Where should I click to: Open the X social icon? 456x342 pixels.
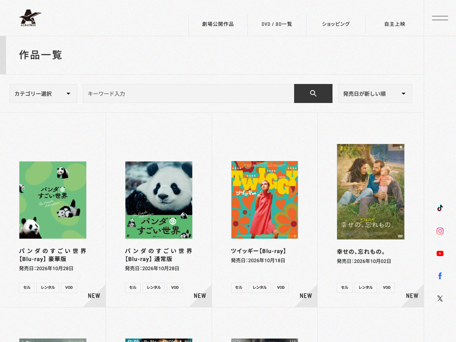point(440,299)
